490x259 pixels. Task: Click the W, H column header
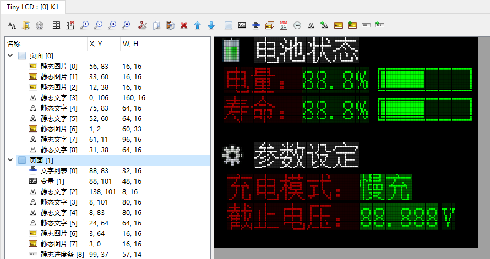[165, 44]
